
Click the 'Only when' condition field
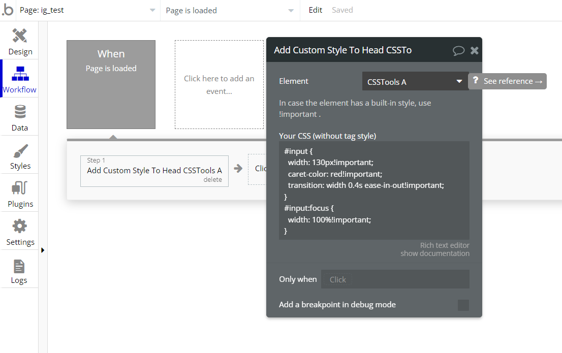tap(395, 279)
